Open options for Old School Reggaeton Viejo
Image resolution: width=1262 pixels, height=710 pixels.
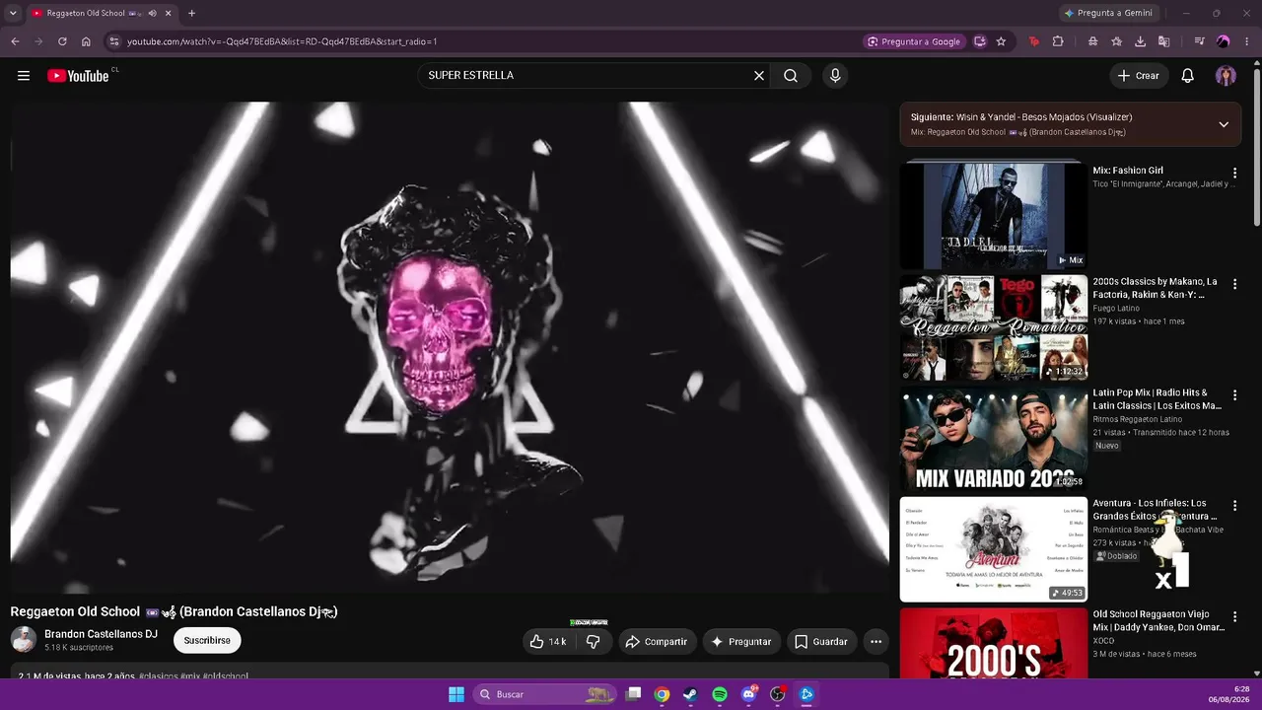[1234, 617]
